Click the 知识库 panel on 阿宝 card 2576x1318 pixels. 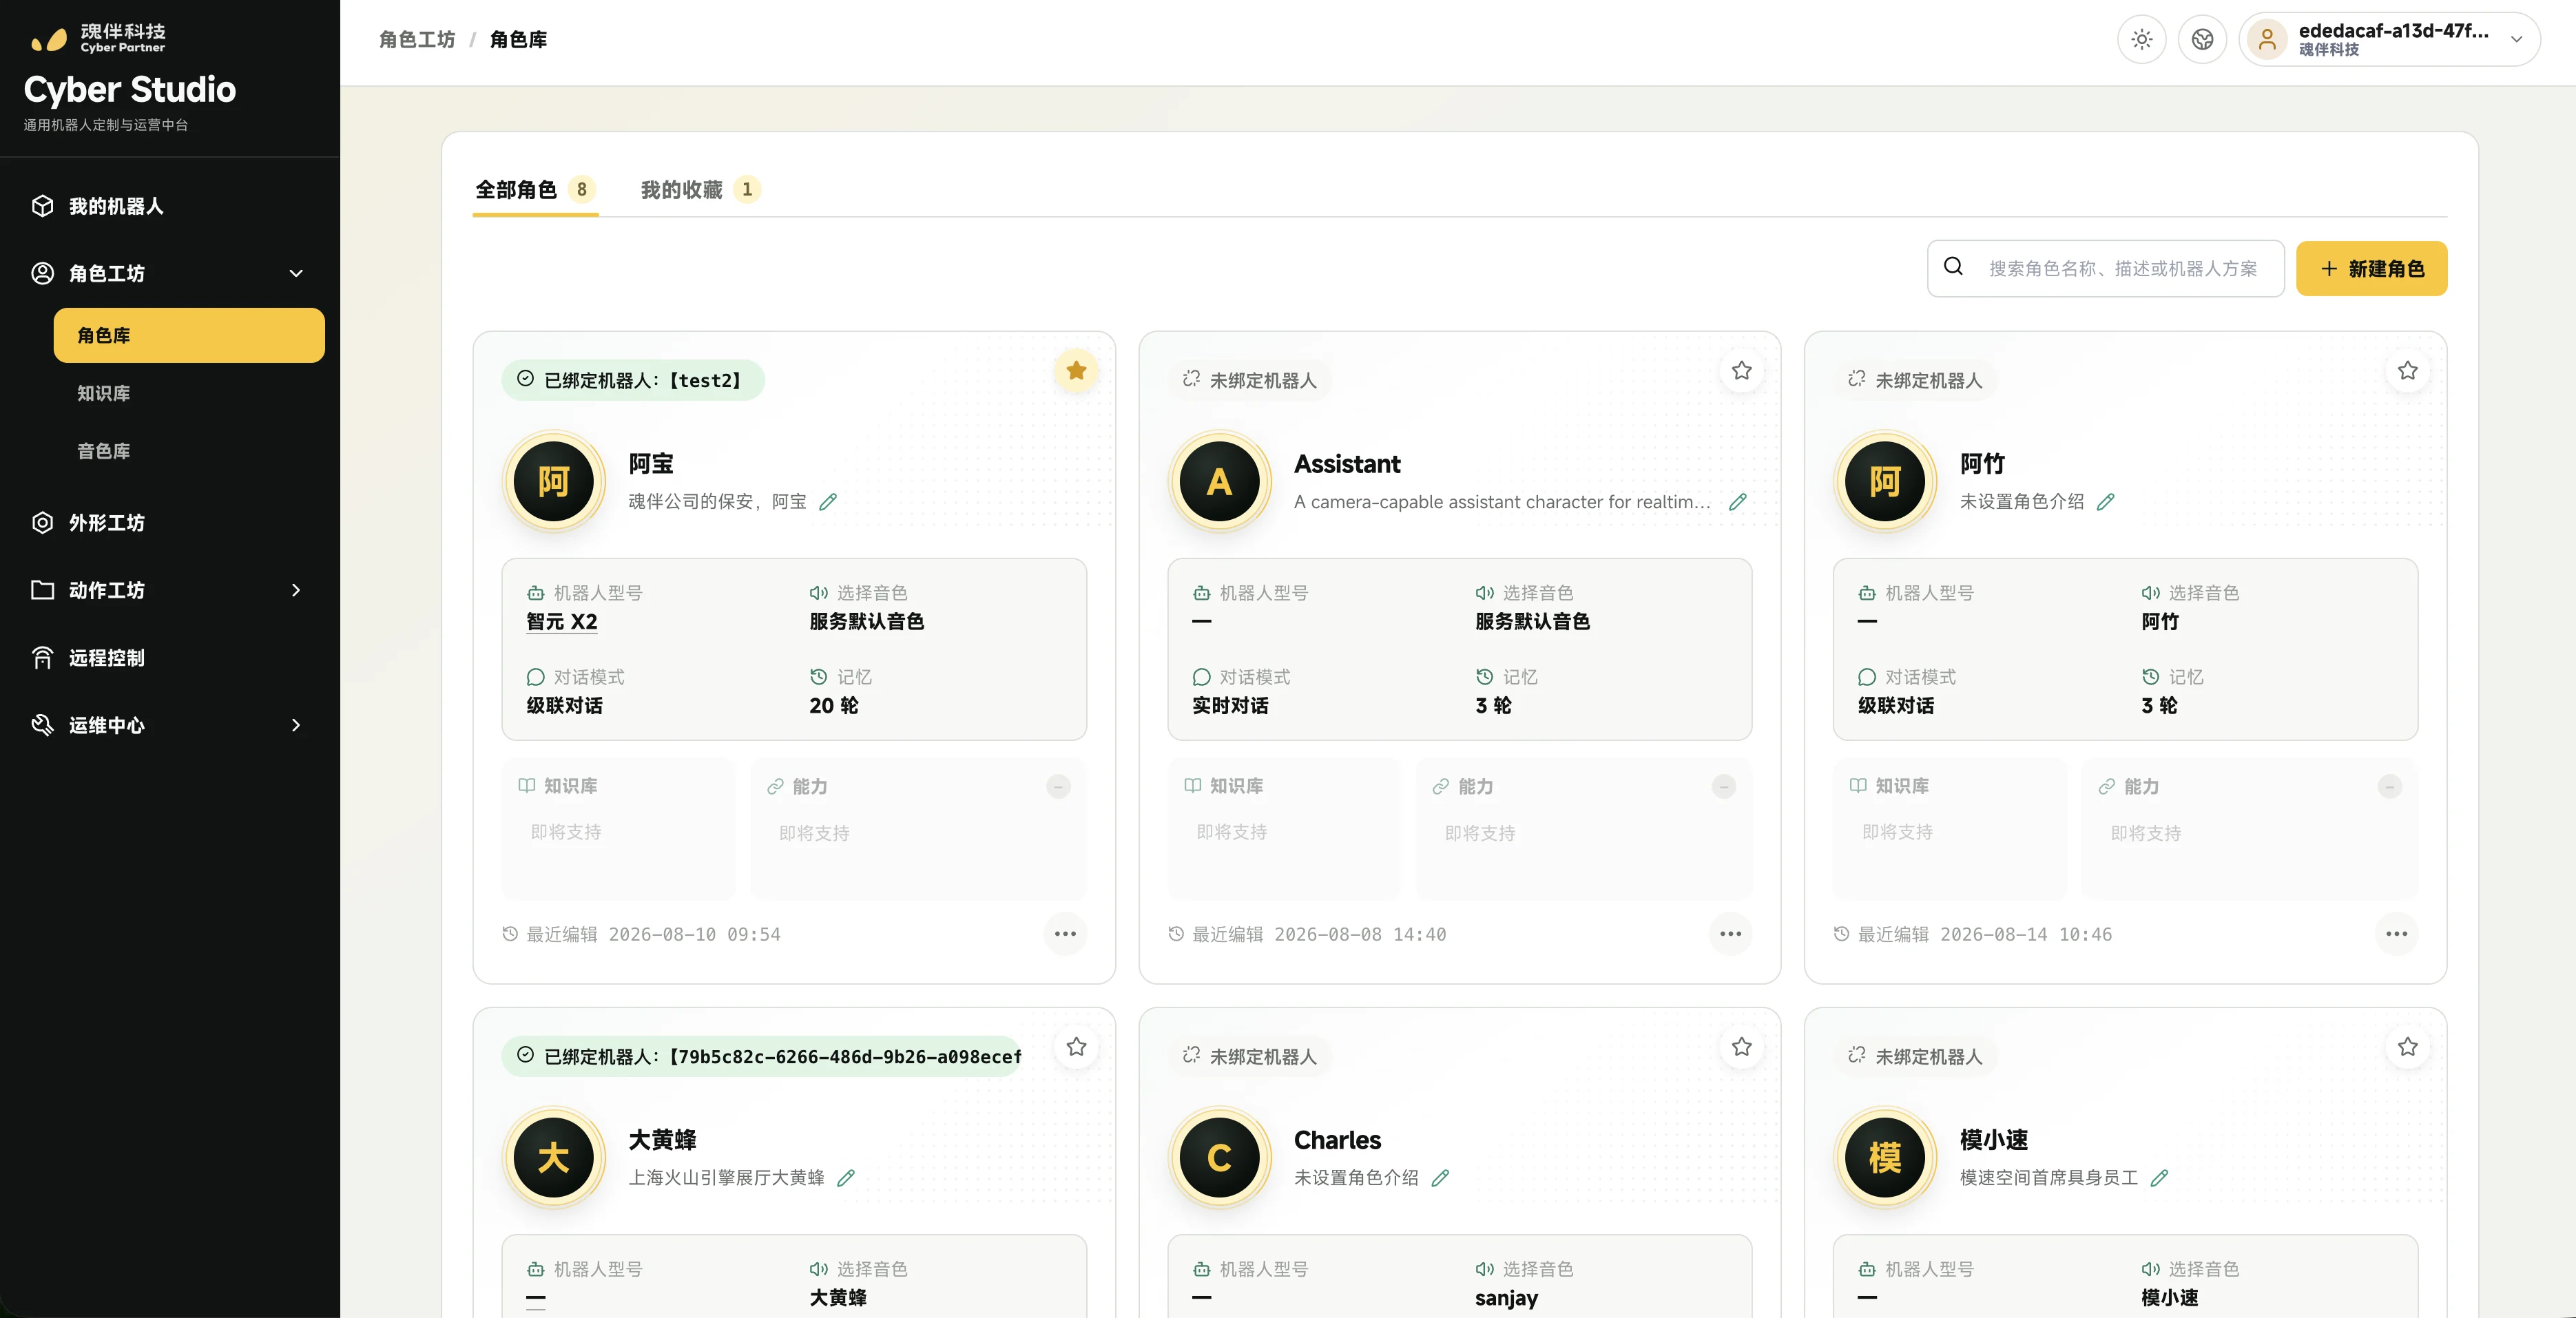point(618,829)
